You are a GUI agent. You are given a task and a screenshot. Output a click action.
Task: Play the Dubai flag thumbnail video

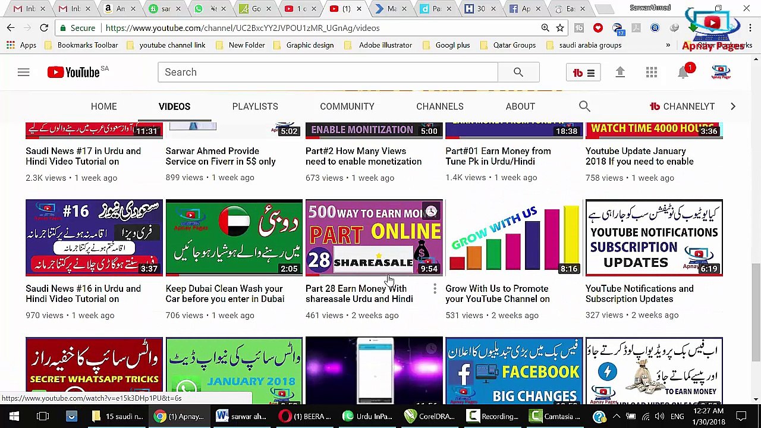coord(234,238)
